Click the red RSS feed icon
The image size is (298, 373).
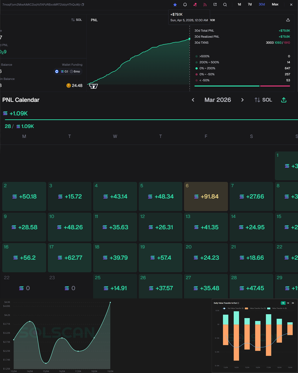tap(205, 5)
